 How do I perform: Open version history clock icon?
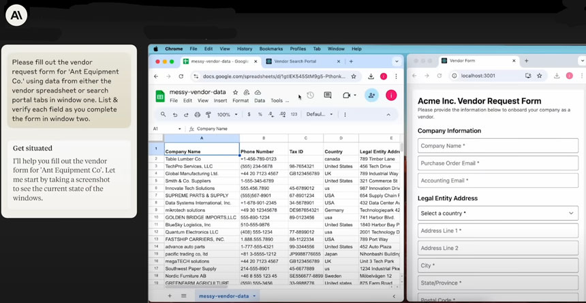coord(310,95)
